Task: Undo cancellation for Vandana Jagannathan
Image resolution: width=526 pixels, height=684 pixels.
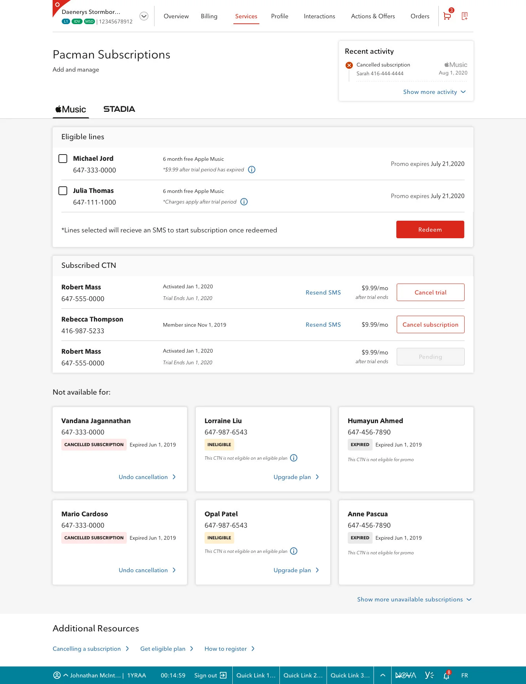Action: click(x=147, y=477)
